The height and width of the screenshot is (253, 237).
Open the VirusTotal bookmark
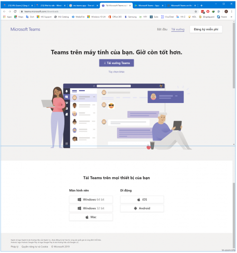(x=167, y=17)
